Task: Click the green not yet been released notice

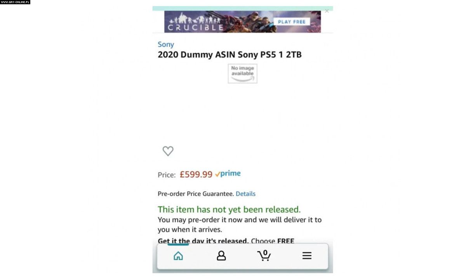Action: coord(229,210)
